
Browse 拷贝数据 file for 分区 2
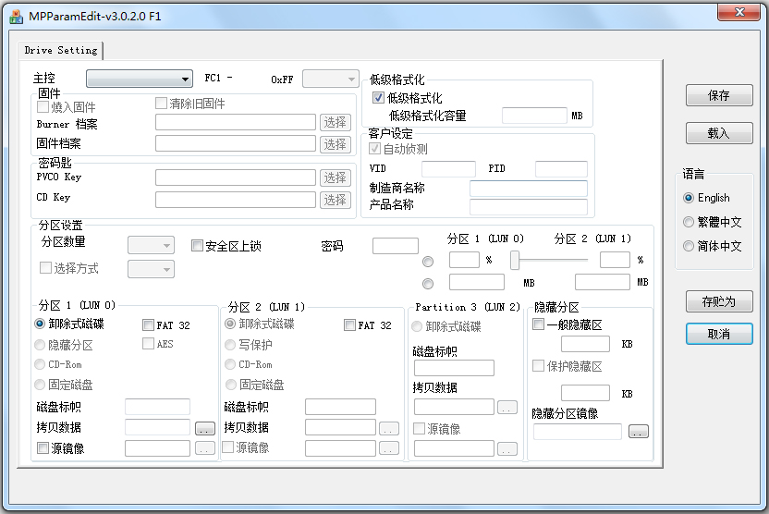point(389,429)
